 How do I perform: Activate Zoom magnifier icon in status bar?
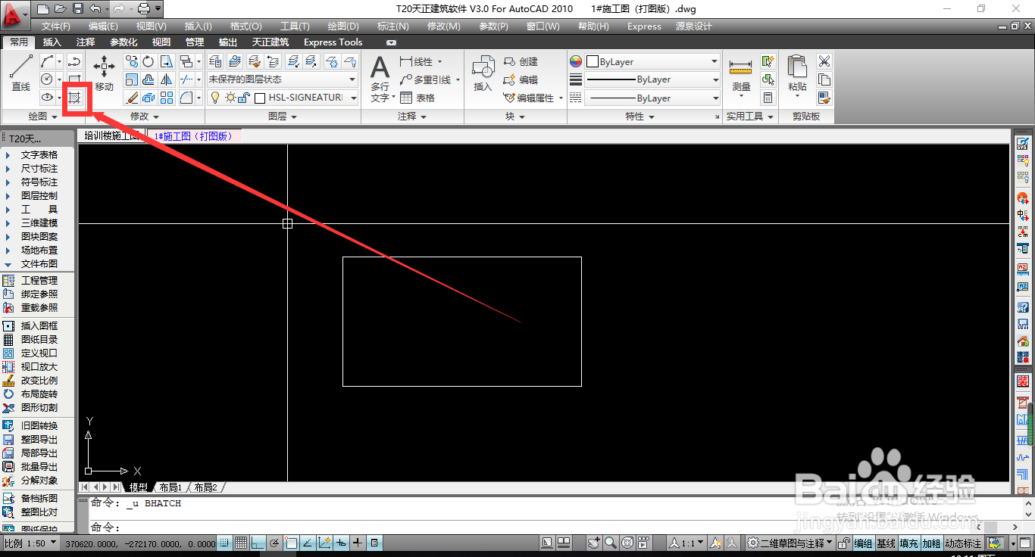tap(611, 543)
